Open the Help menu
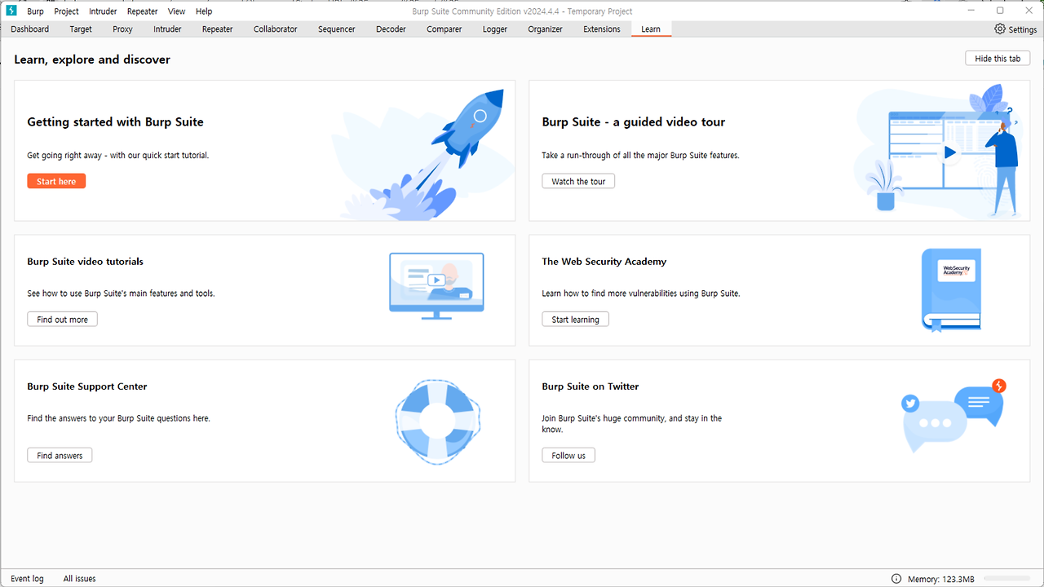Image resolution: width=1044 pixels, height=587 pixels. coord(204,11)
